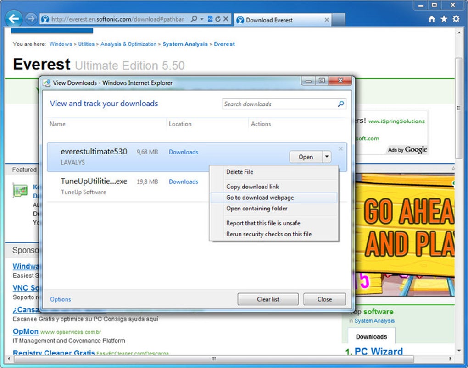Click the Refresh icon in address bar
This screenshot has height=368, width=468.
point(218,19)
